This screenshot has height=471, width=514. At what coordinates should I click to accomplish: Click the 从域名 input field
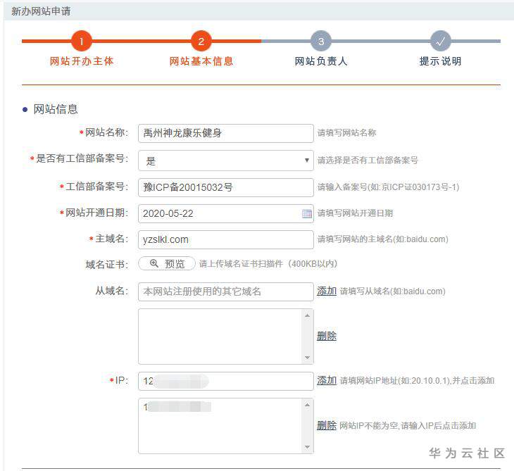226,291
